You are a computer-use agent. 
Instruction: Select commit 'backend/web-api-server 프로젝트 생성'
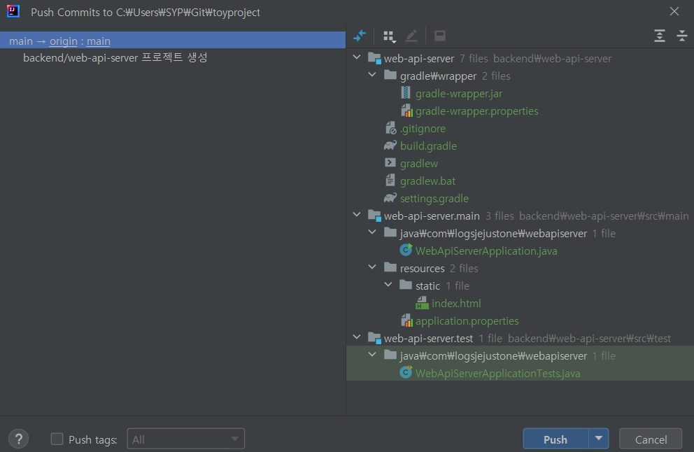click(115, 57)
